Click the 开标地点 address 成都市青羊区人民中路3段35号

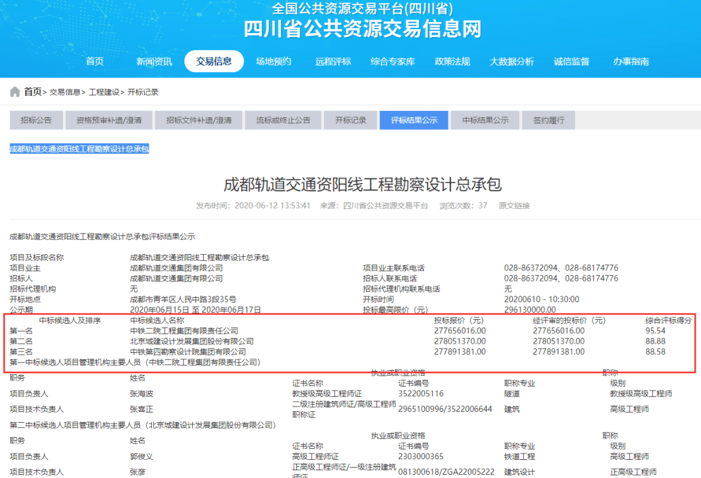click(183, 299)
